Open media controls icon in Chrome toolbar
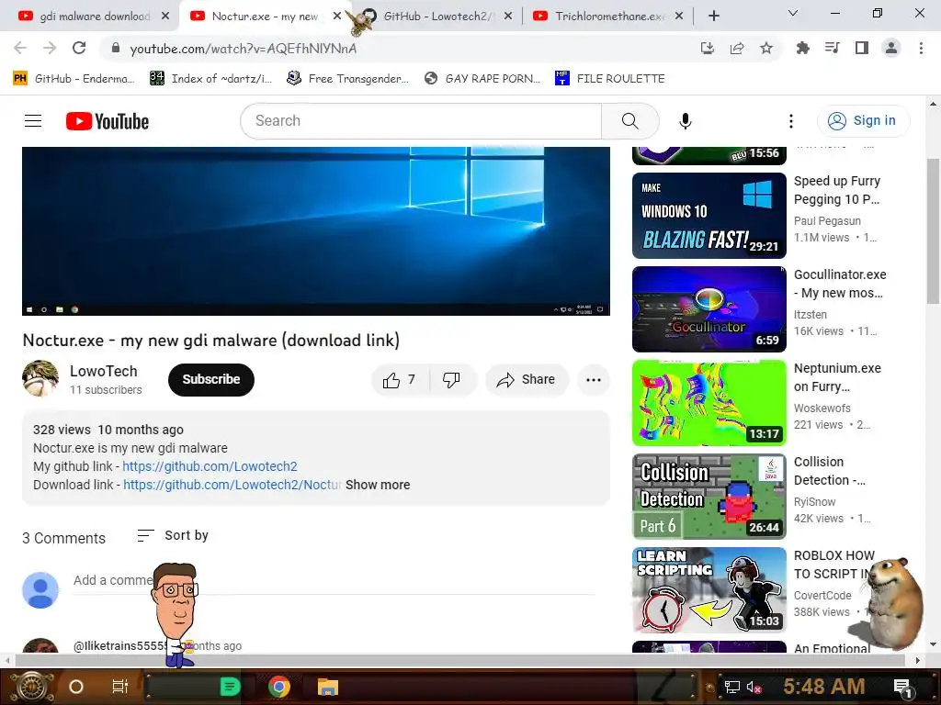The width and height of the screenshot is (941, 705). point(832,48)
